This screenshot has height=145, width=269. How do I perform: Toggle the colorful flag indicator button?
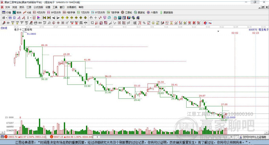pos(39,18)
